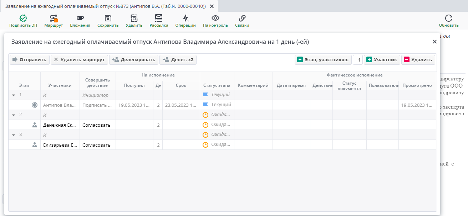Open the Операции lightning menu
468x216 pixels.
pyautogui.click(x=185, y=18)
